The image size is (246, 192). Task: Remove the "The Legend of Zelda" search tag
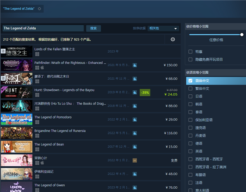(x=39, y=9)
